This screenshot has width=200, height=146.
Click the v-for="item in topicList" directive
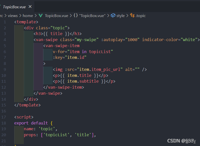[x=83, y=52]
